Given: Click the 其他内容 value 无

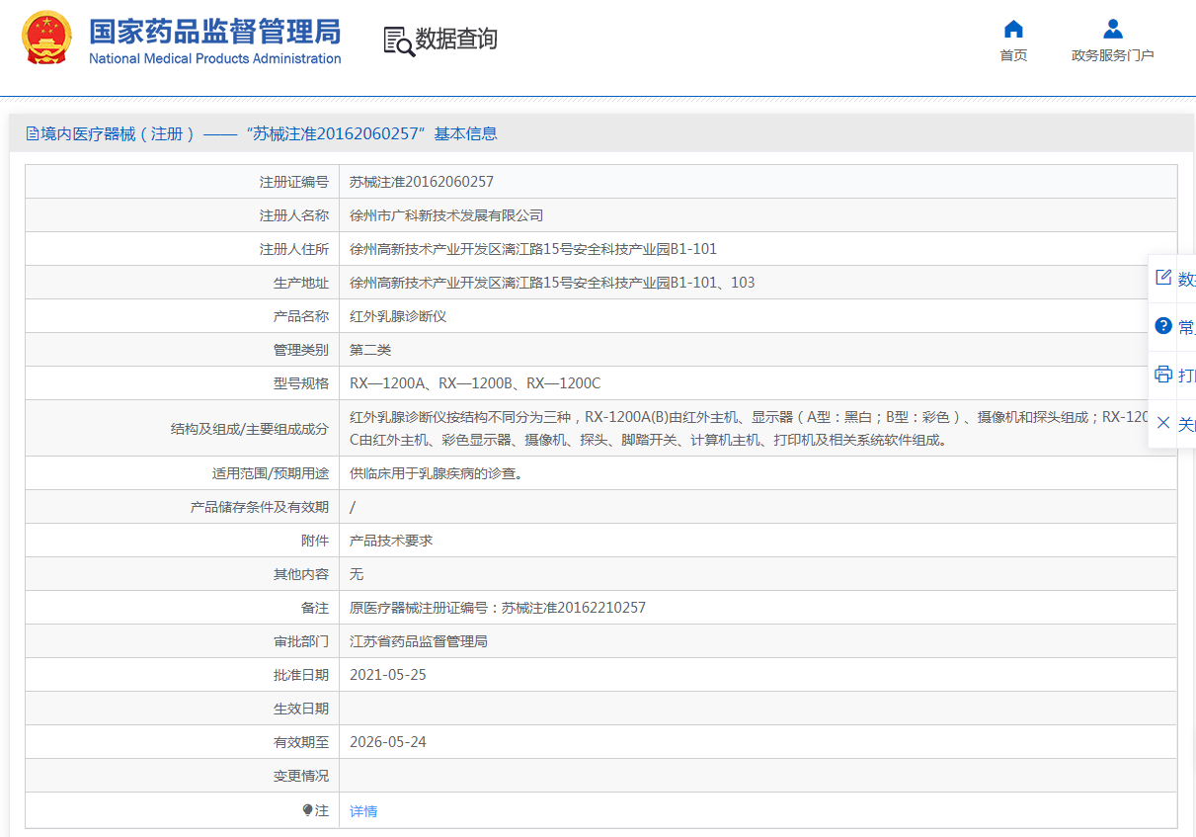Looking at the screenshot, I should 357,574.
